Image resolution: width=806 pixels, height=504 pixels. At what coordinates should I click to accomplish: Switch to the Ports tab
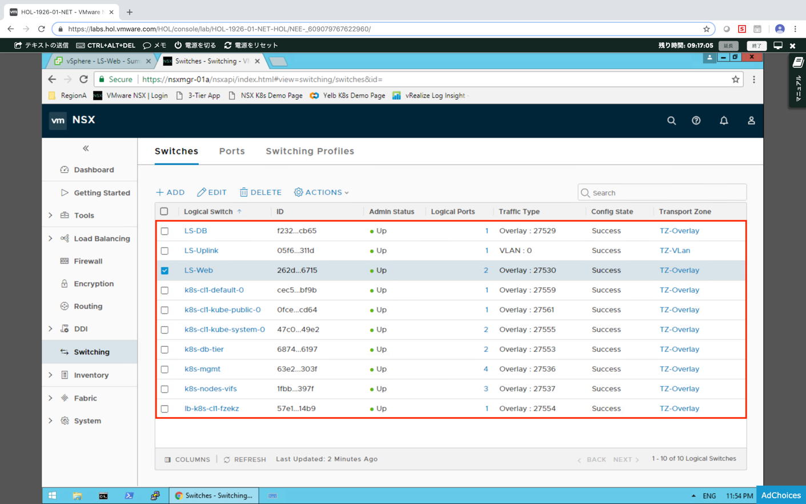coord(232,151)
